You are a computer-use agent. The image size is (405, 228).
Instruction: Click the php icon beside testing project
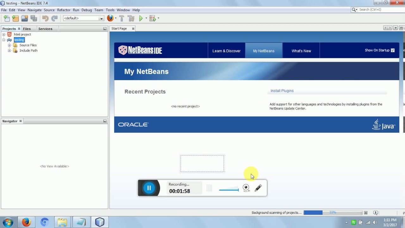click(x=9, y=40)
